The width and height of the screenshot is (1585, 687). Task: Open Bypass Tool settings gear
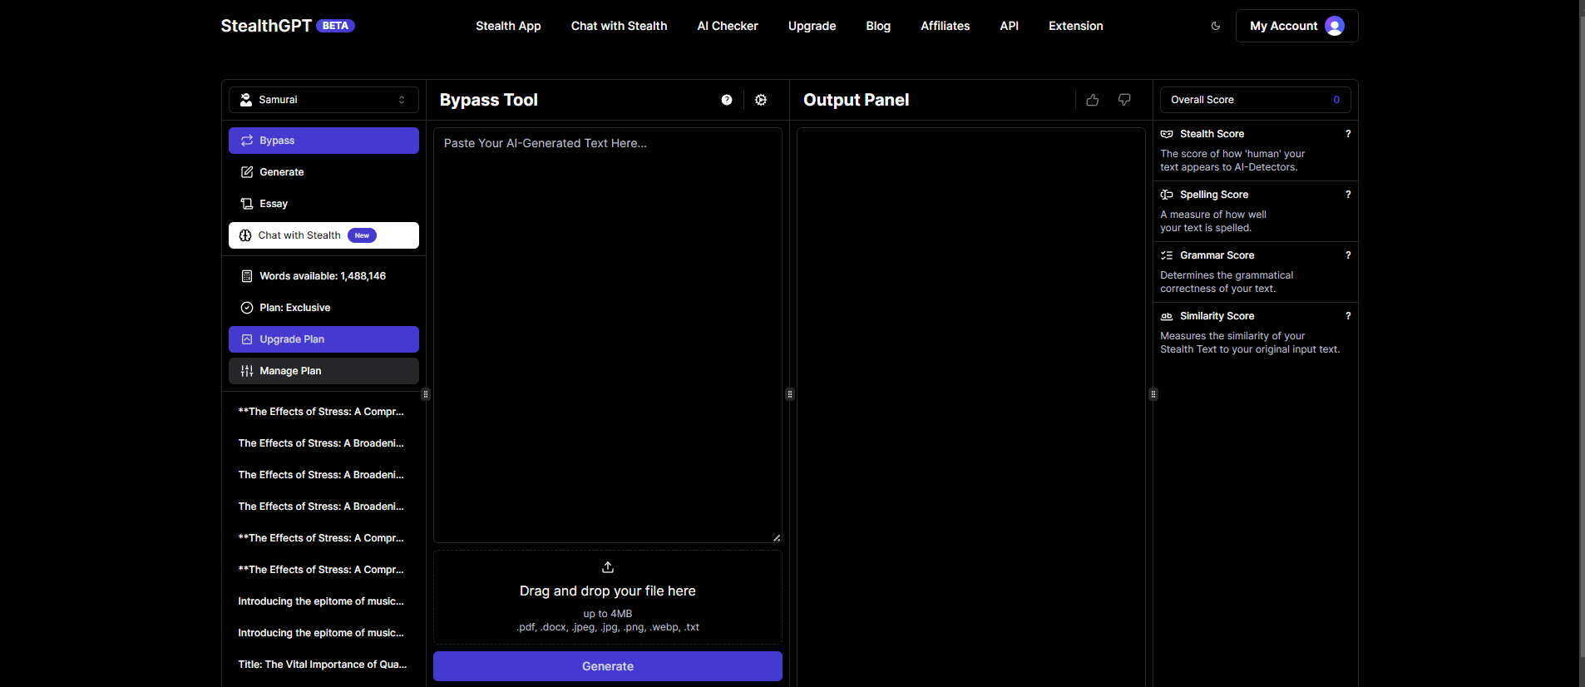[x=761, y=100]
